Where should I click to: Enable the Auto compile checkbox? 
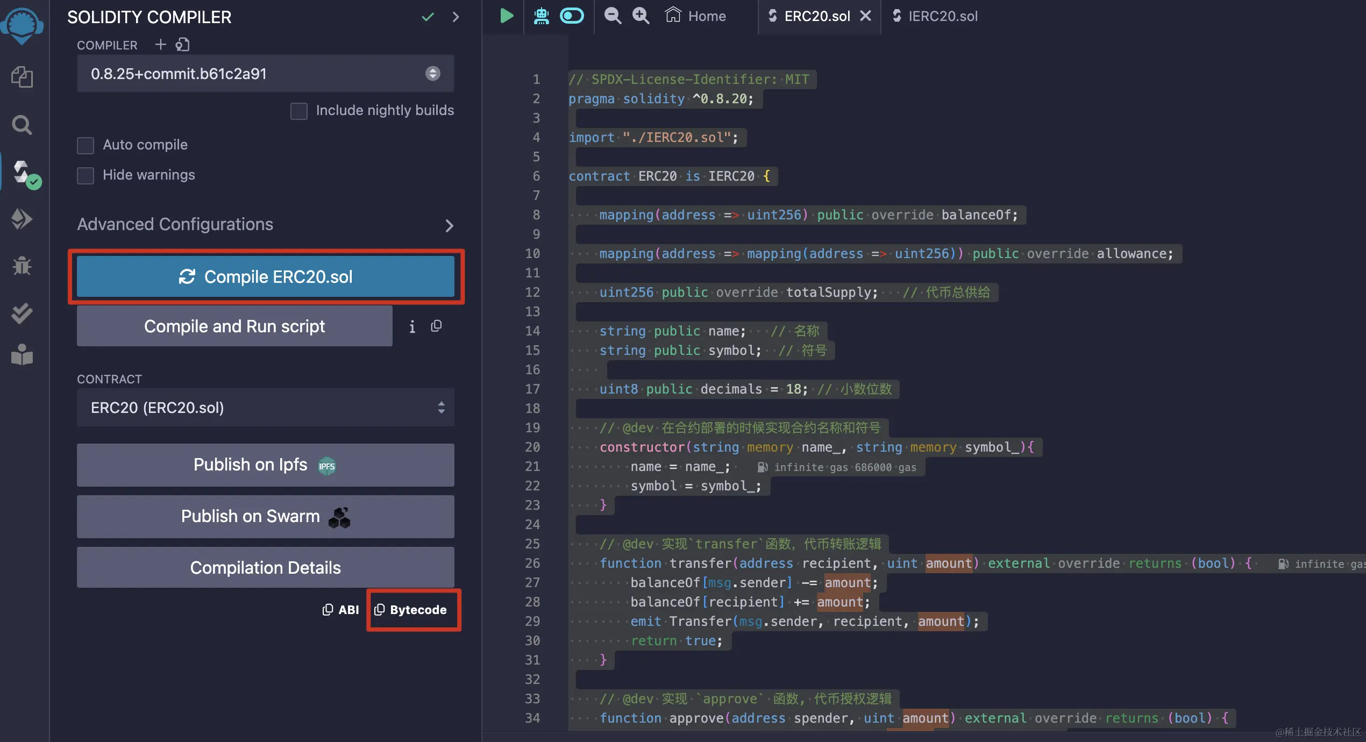tap(86, 145)
